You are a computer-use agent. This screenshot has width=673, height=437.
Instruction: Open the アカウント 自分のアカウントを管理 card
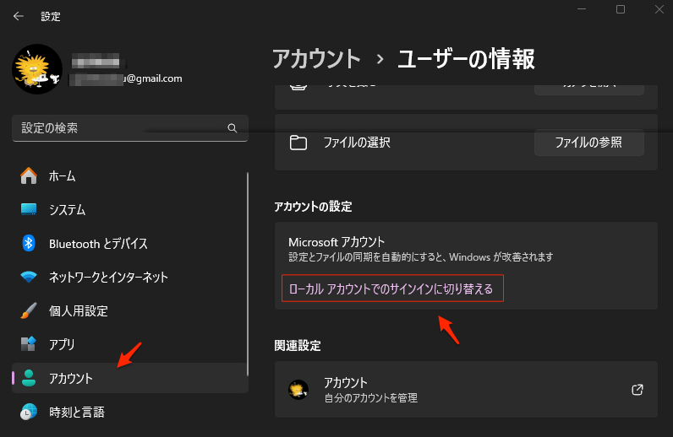466,390
